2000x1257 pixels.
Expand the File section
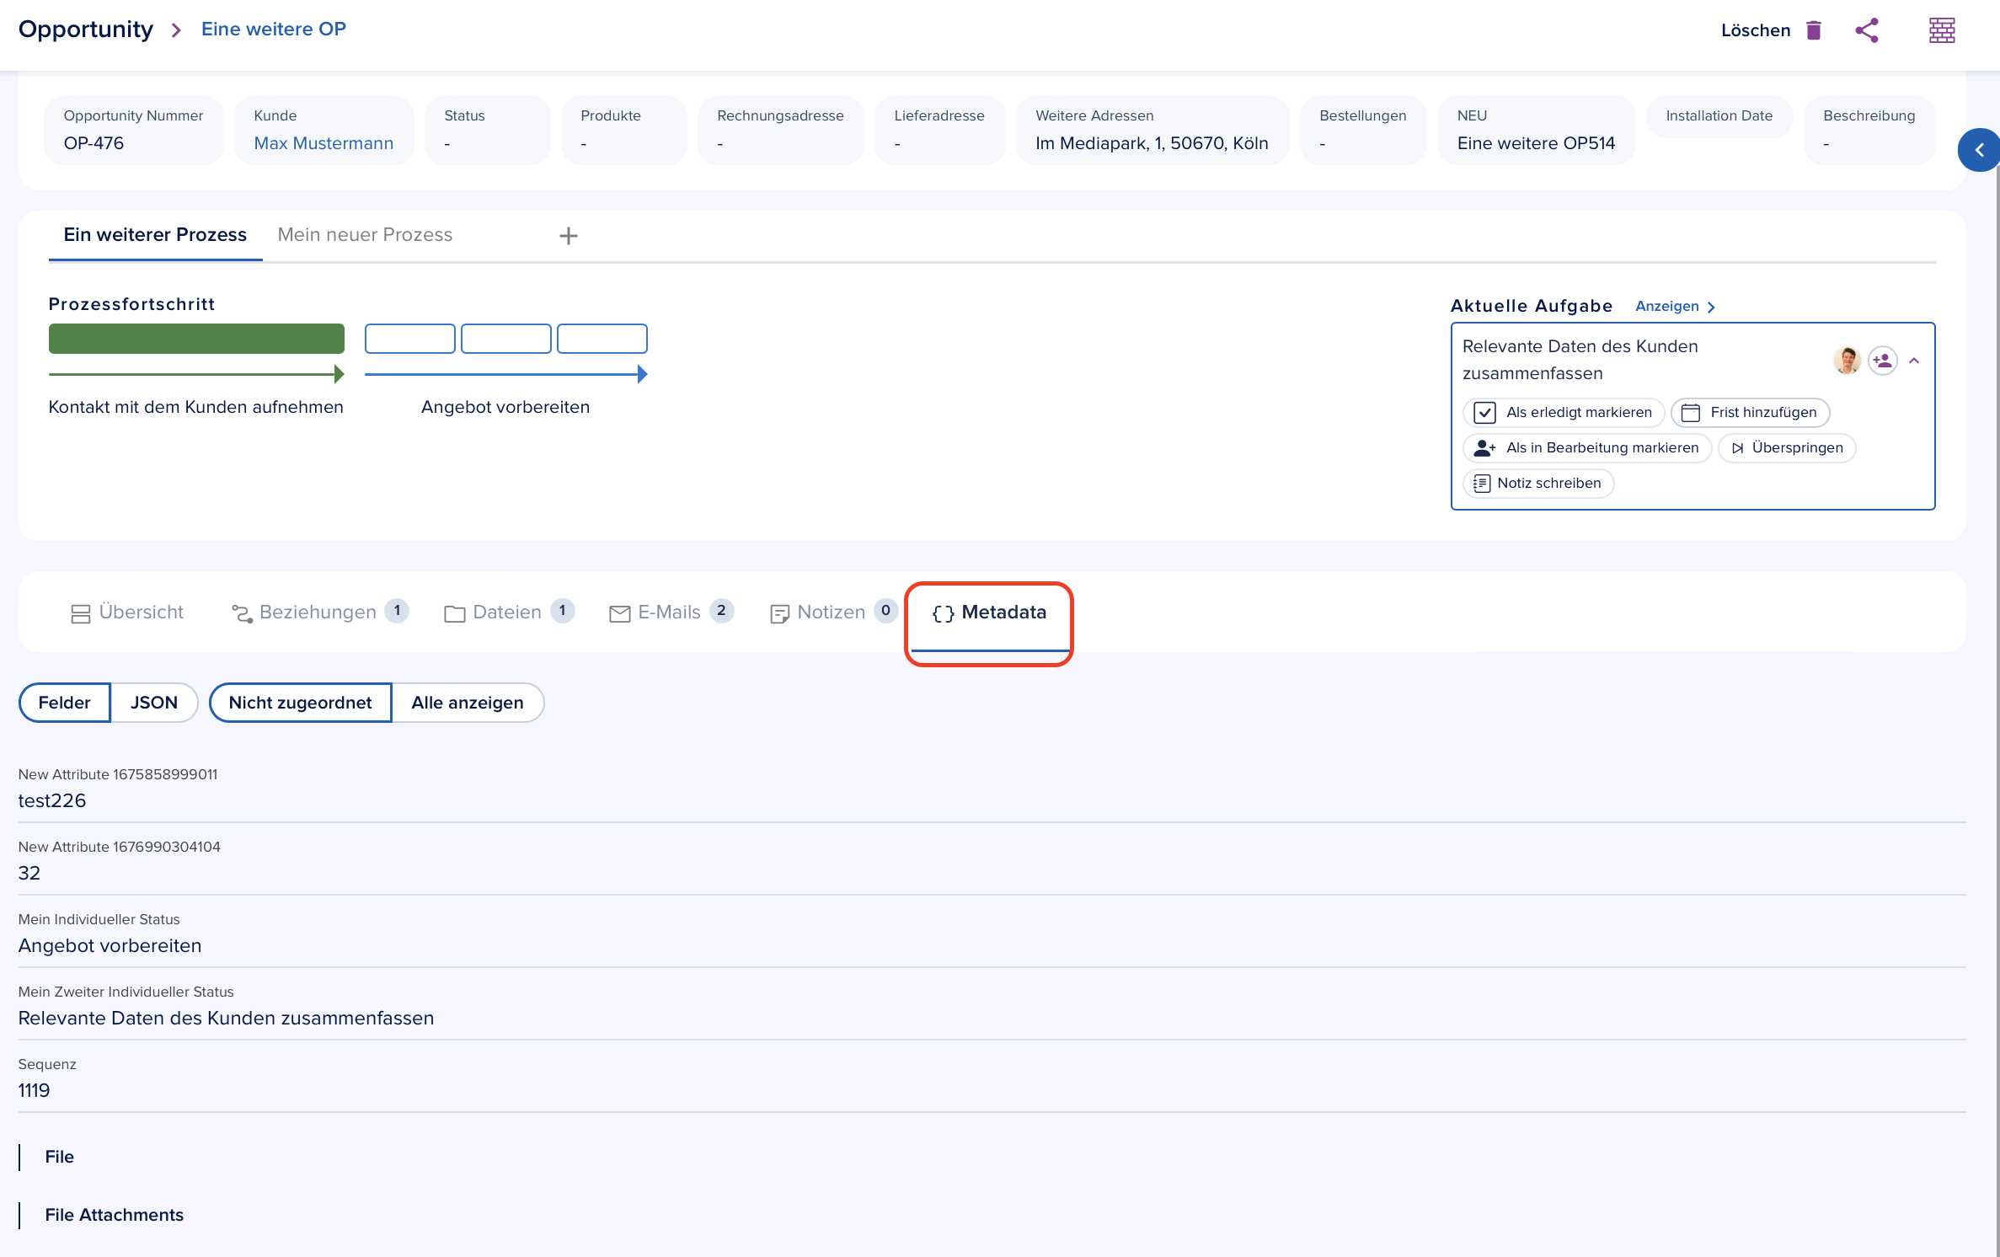tap(59, 1157)
